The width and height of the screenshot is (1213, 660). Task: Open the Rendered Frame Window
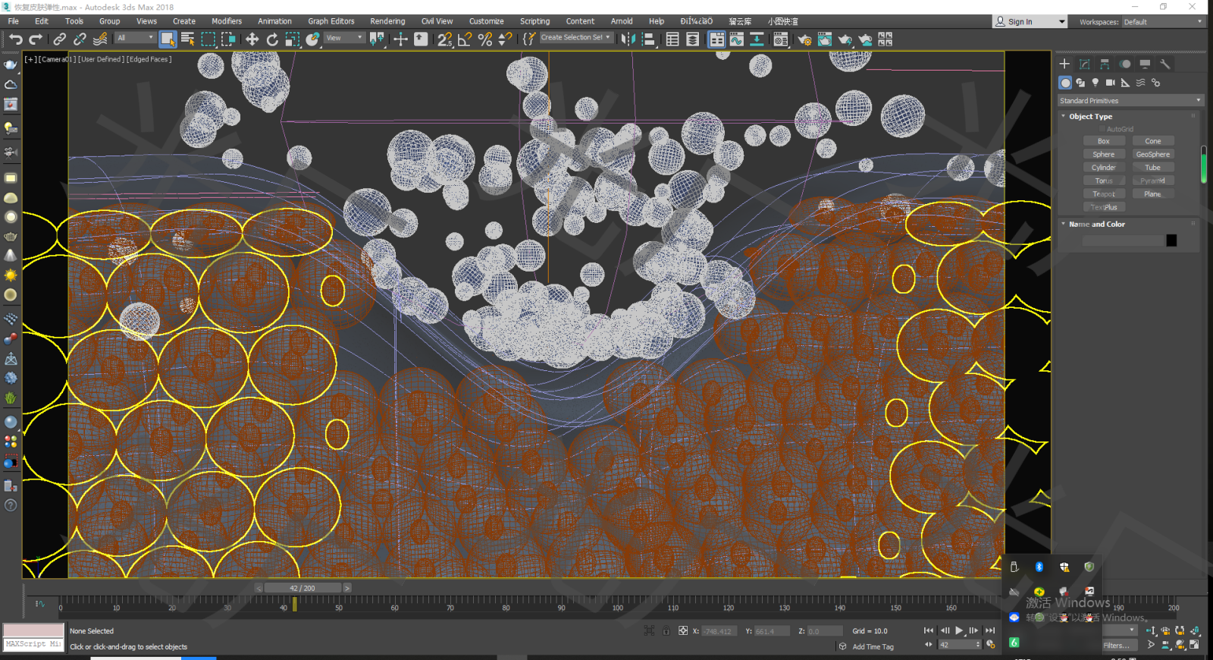[x=825, y=39]
